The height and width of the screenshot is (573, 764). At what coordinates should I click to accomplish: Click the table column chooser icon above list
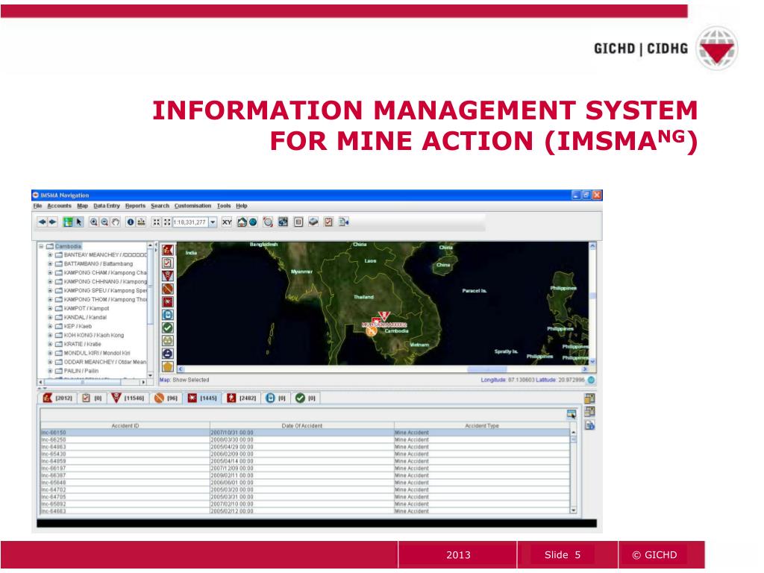(x=572, y=414)
